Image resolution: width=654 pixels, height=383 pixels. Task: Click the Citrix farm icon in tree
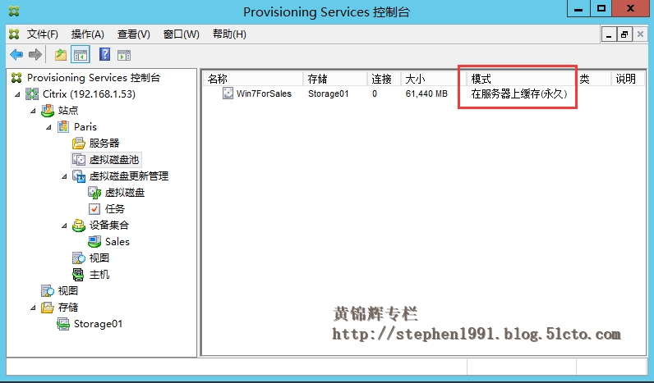[32, 94]
